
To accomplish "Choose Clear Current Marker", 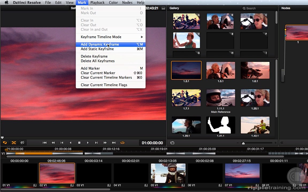I will (x=111, y=73).
